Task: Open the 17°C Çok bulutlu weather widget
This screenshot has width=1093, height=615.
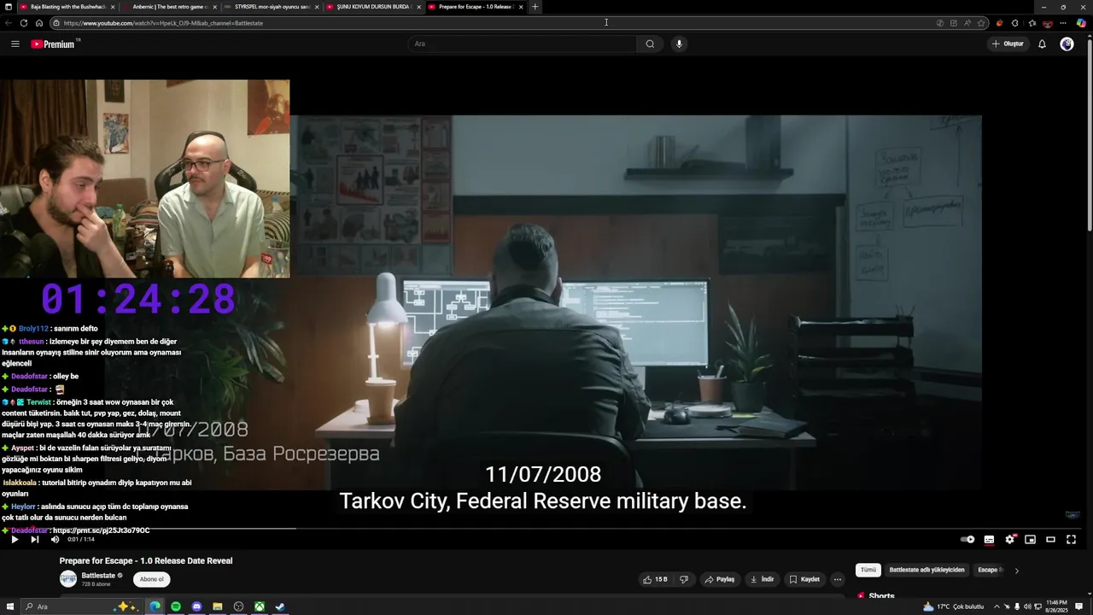Action: (953, 606)
